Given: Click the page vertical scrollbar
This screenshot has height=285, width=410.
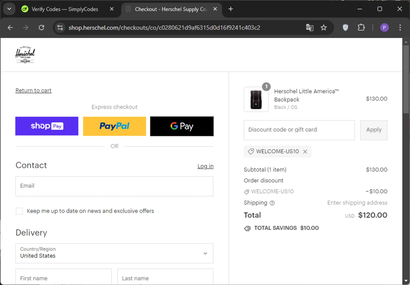Looking at the screenshot, I should (406, 79).
